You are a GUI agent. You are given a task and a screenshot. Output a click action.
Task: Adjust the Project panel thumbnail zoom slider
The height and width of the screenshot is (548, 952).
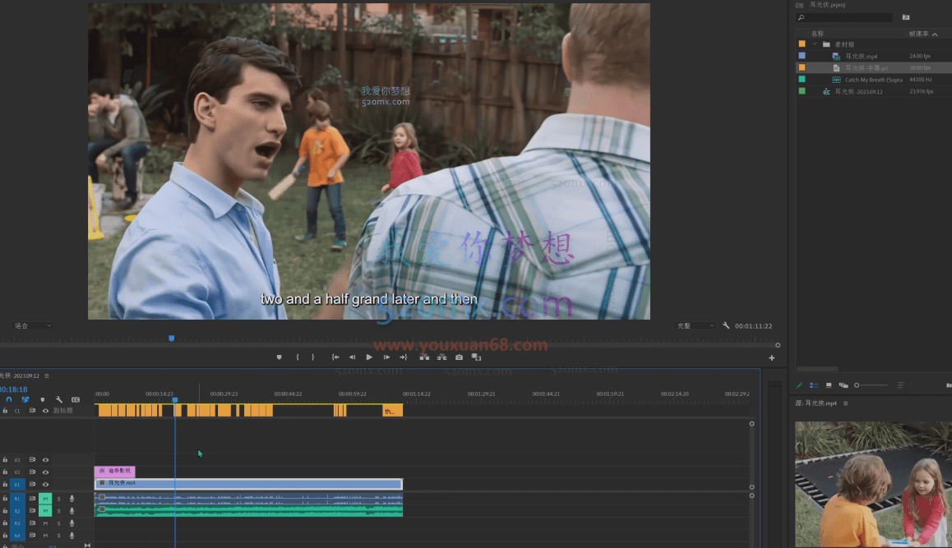[872, 385]
